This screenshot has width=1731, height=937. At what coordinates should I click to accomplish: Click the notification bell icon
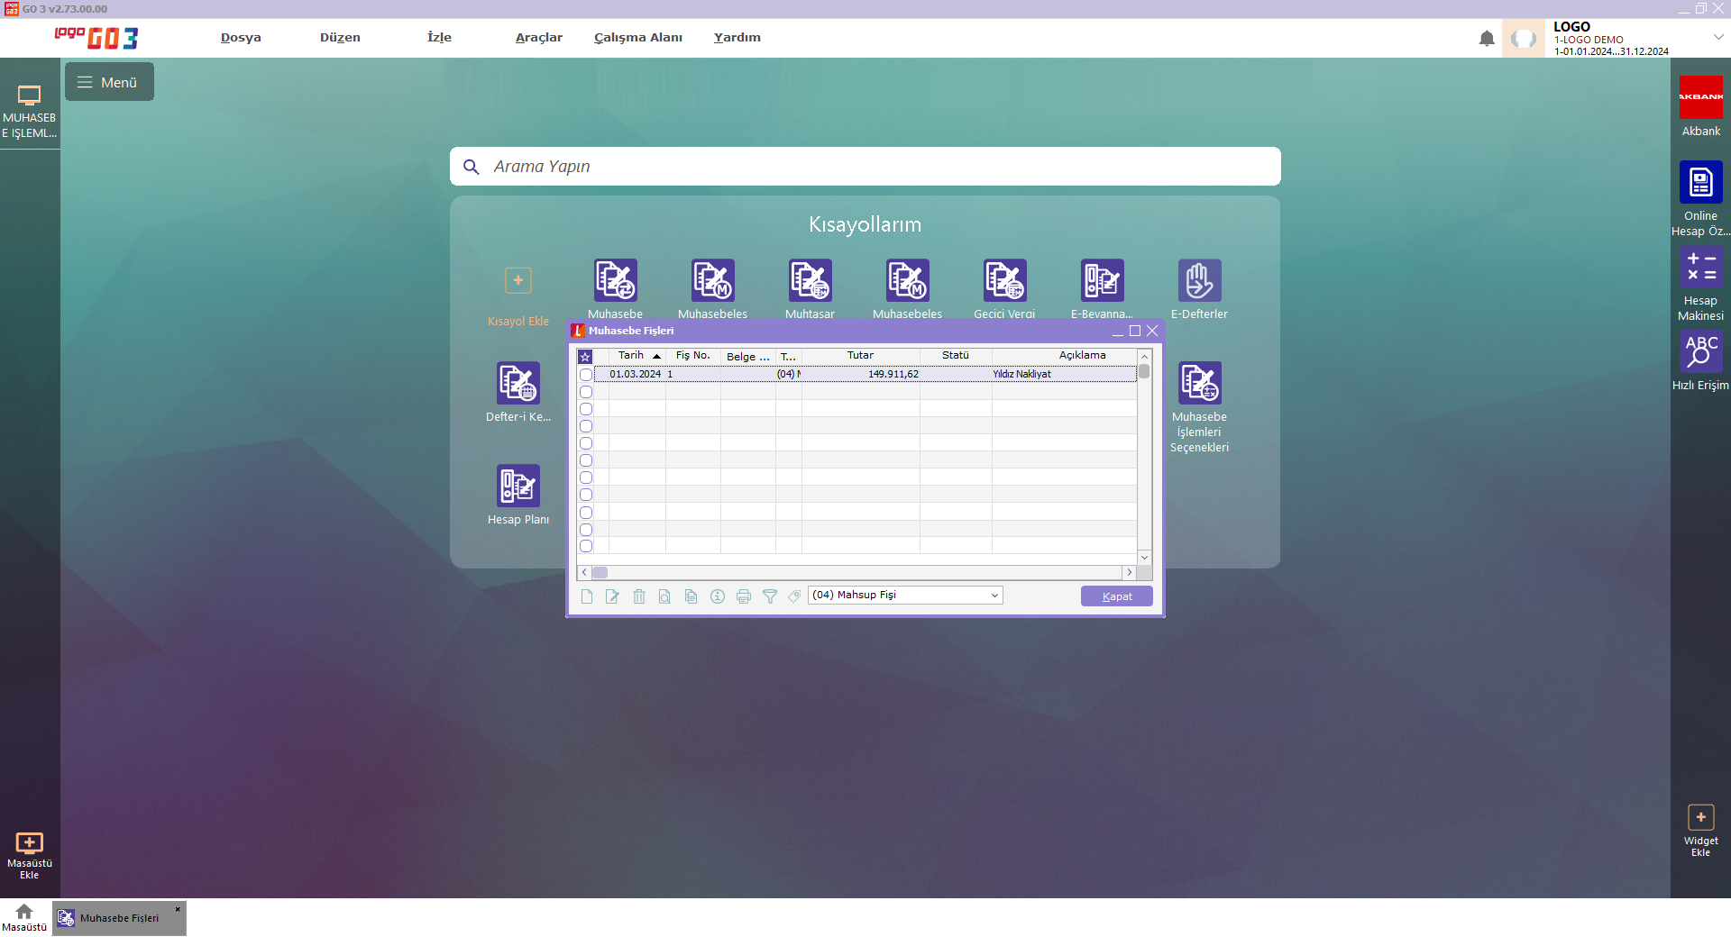pos(1487,39)
